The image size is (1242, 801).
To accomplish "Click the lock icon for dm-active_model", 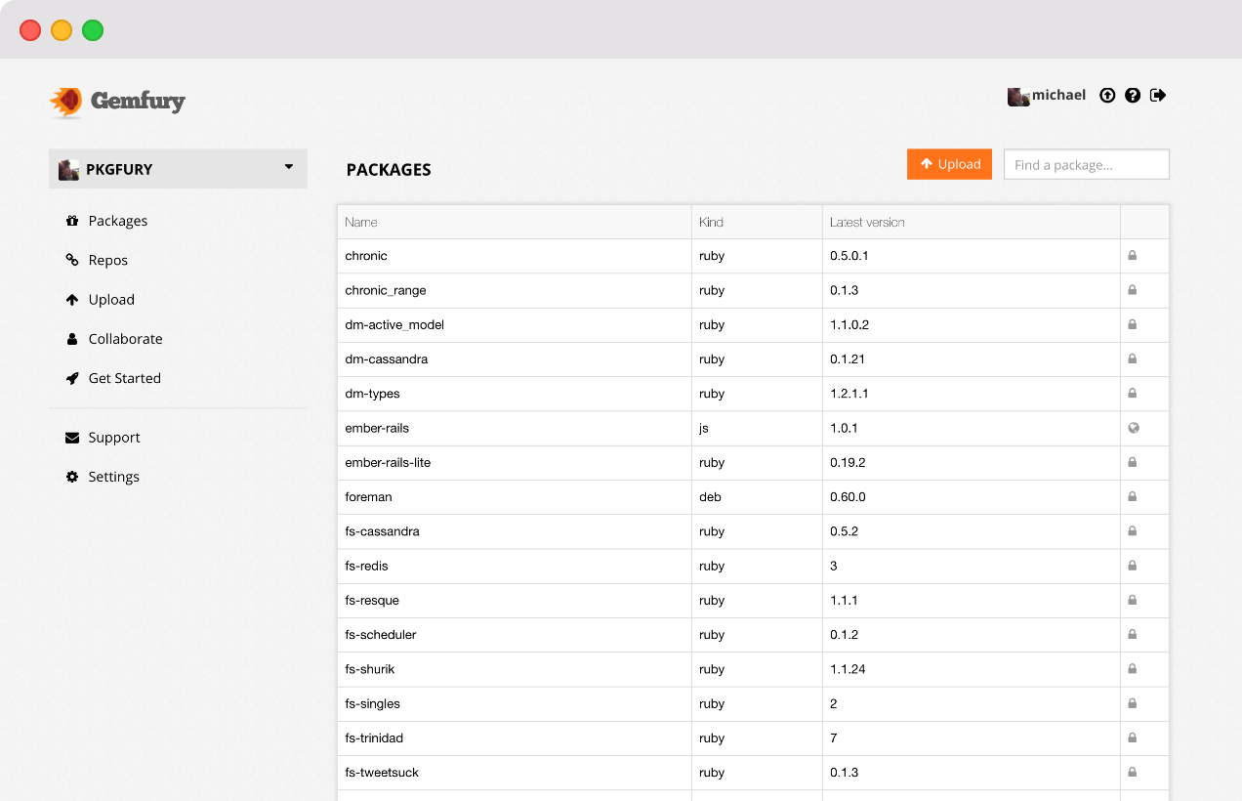I will pyautogui.click(x=1133, y=324).
